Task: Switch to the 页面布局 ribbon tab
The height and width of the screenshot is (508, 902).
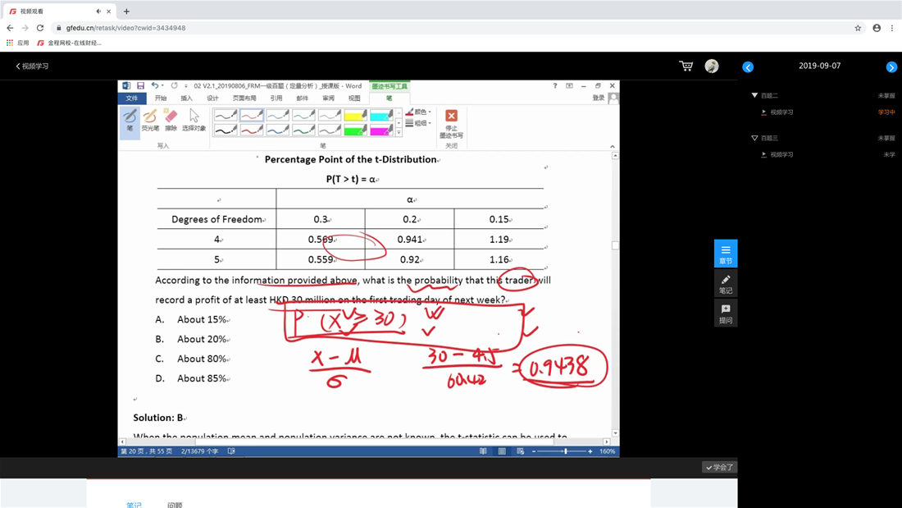Action: [x=244, y=98]
